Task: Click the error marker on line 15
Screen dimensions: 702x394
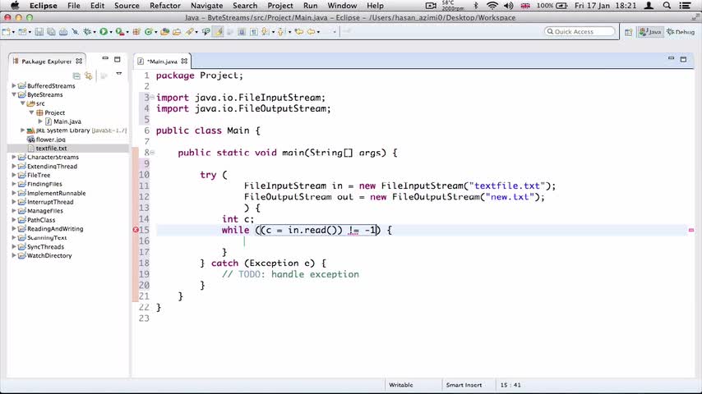Action: [x=136, y=230]
